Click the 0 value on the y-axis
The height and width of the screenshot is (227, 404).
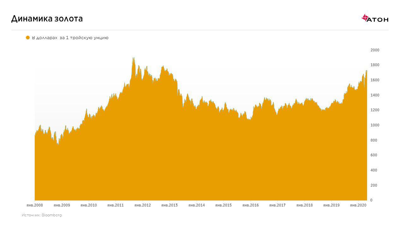point(371,200)
